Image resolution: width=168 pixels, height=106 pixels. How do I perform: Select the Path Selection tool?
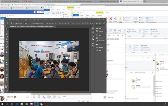[x=7, y=73]
